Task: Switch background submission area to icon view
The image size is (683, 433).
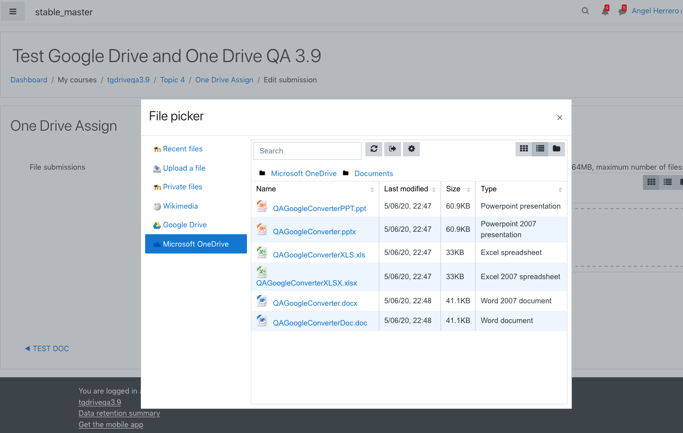Action: pyautogui.click(x=651, y=182)
